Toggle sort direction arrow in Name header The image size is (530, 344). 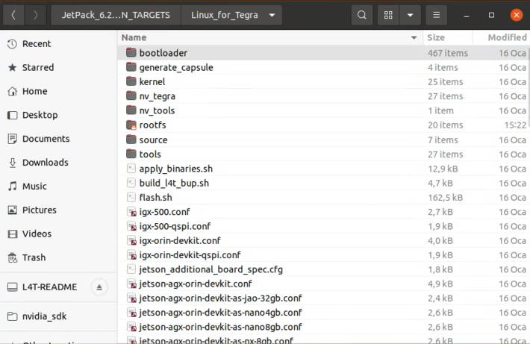(x=414, y=37)
